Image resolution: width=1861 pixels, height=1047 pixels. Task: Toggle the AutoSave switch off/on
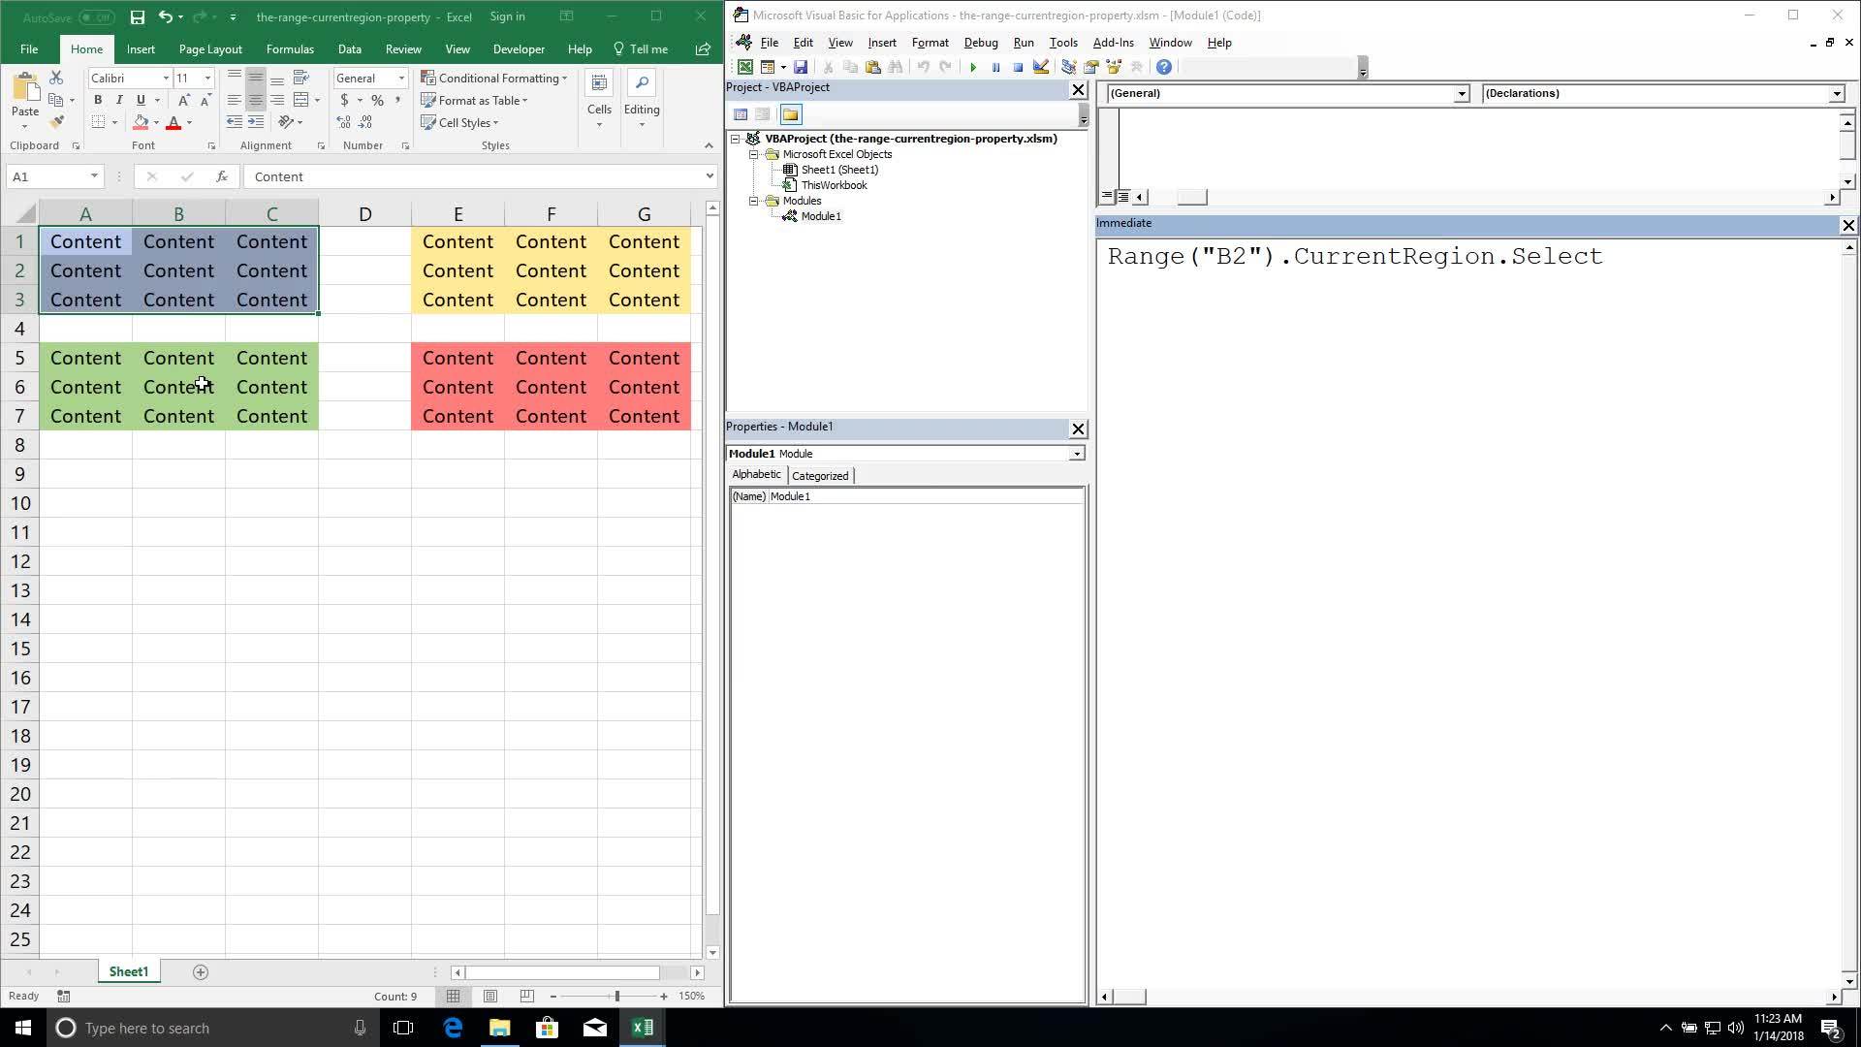pyautogui.click(x=95, y=16)
